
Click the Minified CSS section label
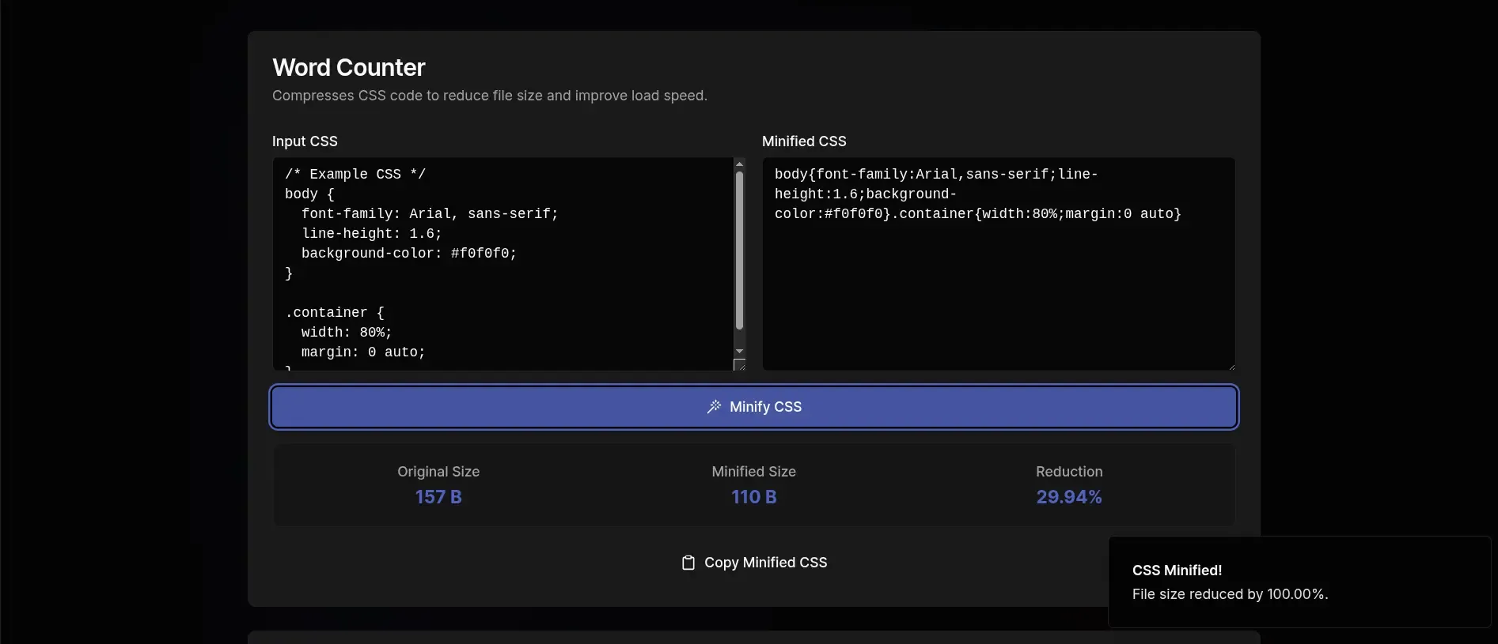804,141
